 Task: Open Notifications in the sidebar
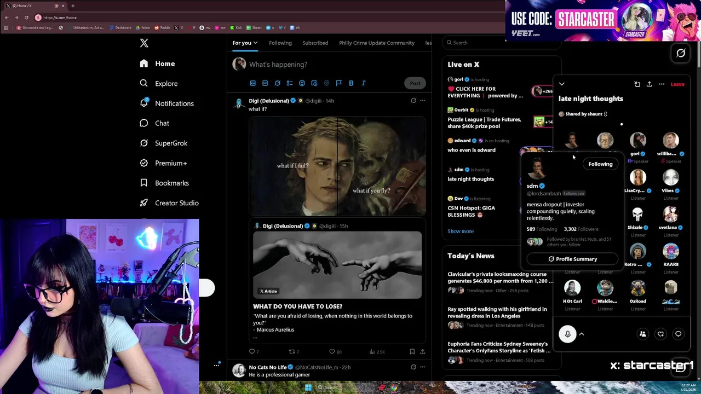166,103
